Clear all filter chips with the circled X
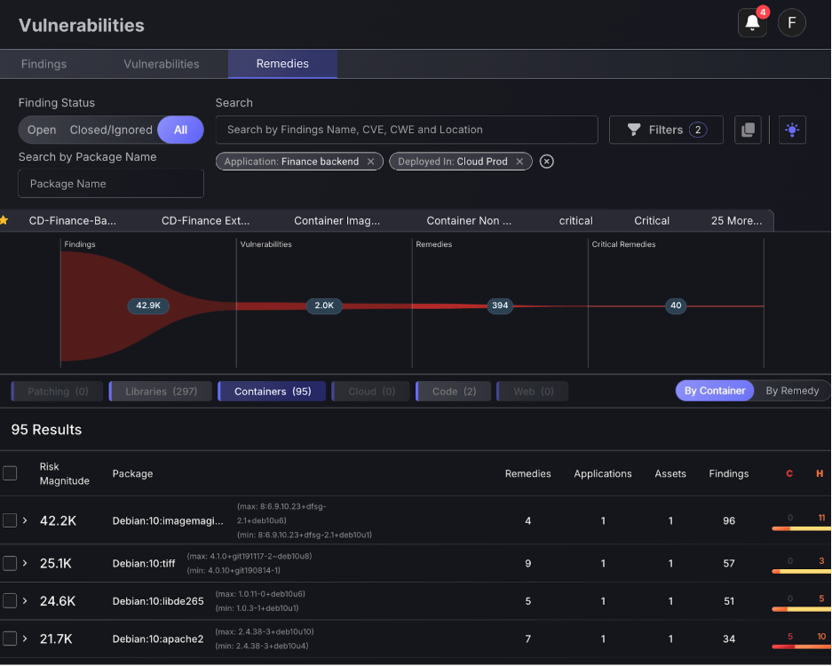This screenshot has height=666, width=832. 546,162
